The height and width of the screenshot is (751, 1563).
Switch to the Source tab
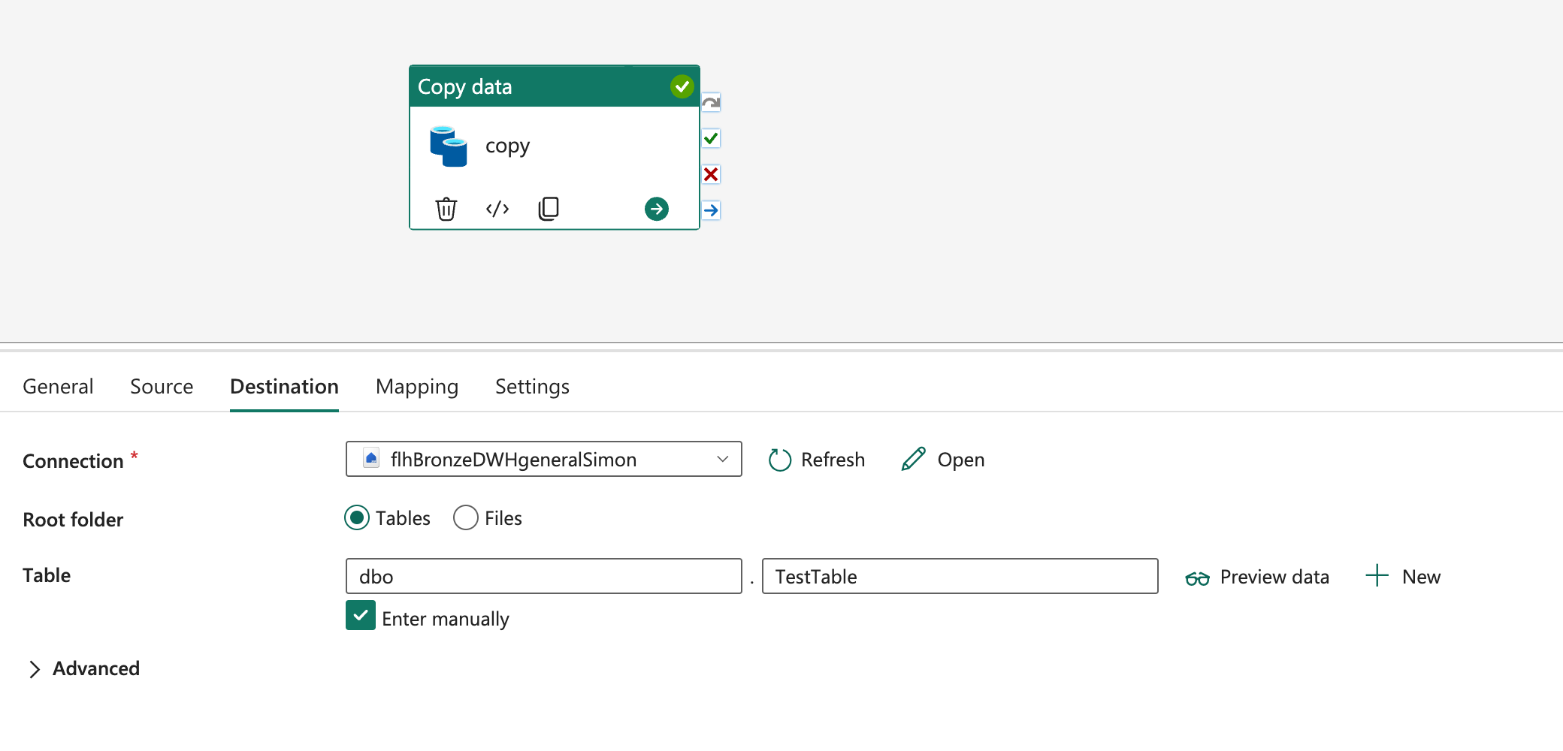[162, 387]
